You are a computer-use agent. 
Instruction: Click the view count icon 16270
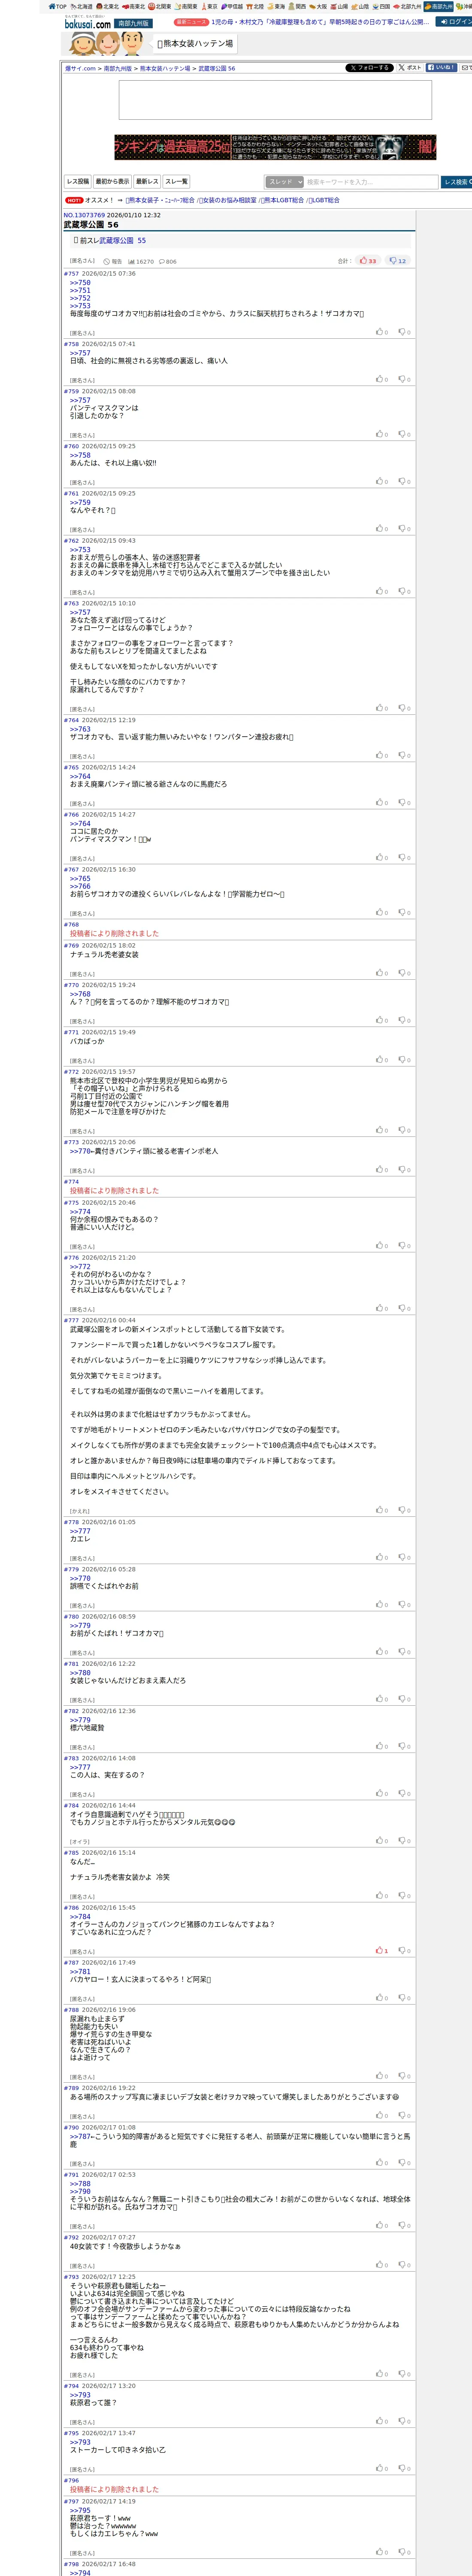(x=141, y=262)
